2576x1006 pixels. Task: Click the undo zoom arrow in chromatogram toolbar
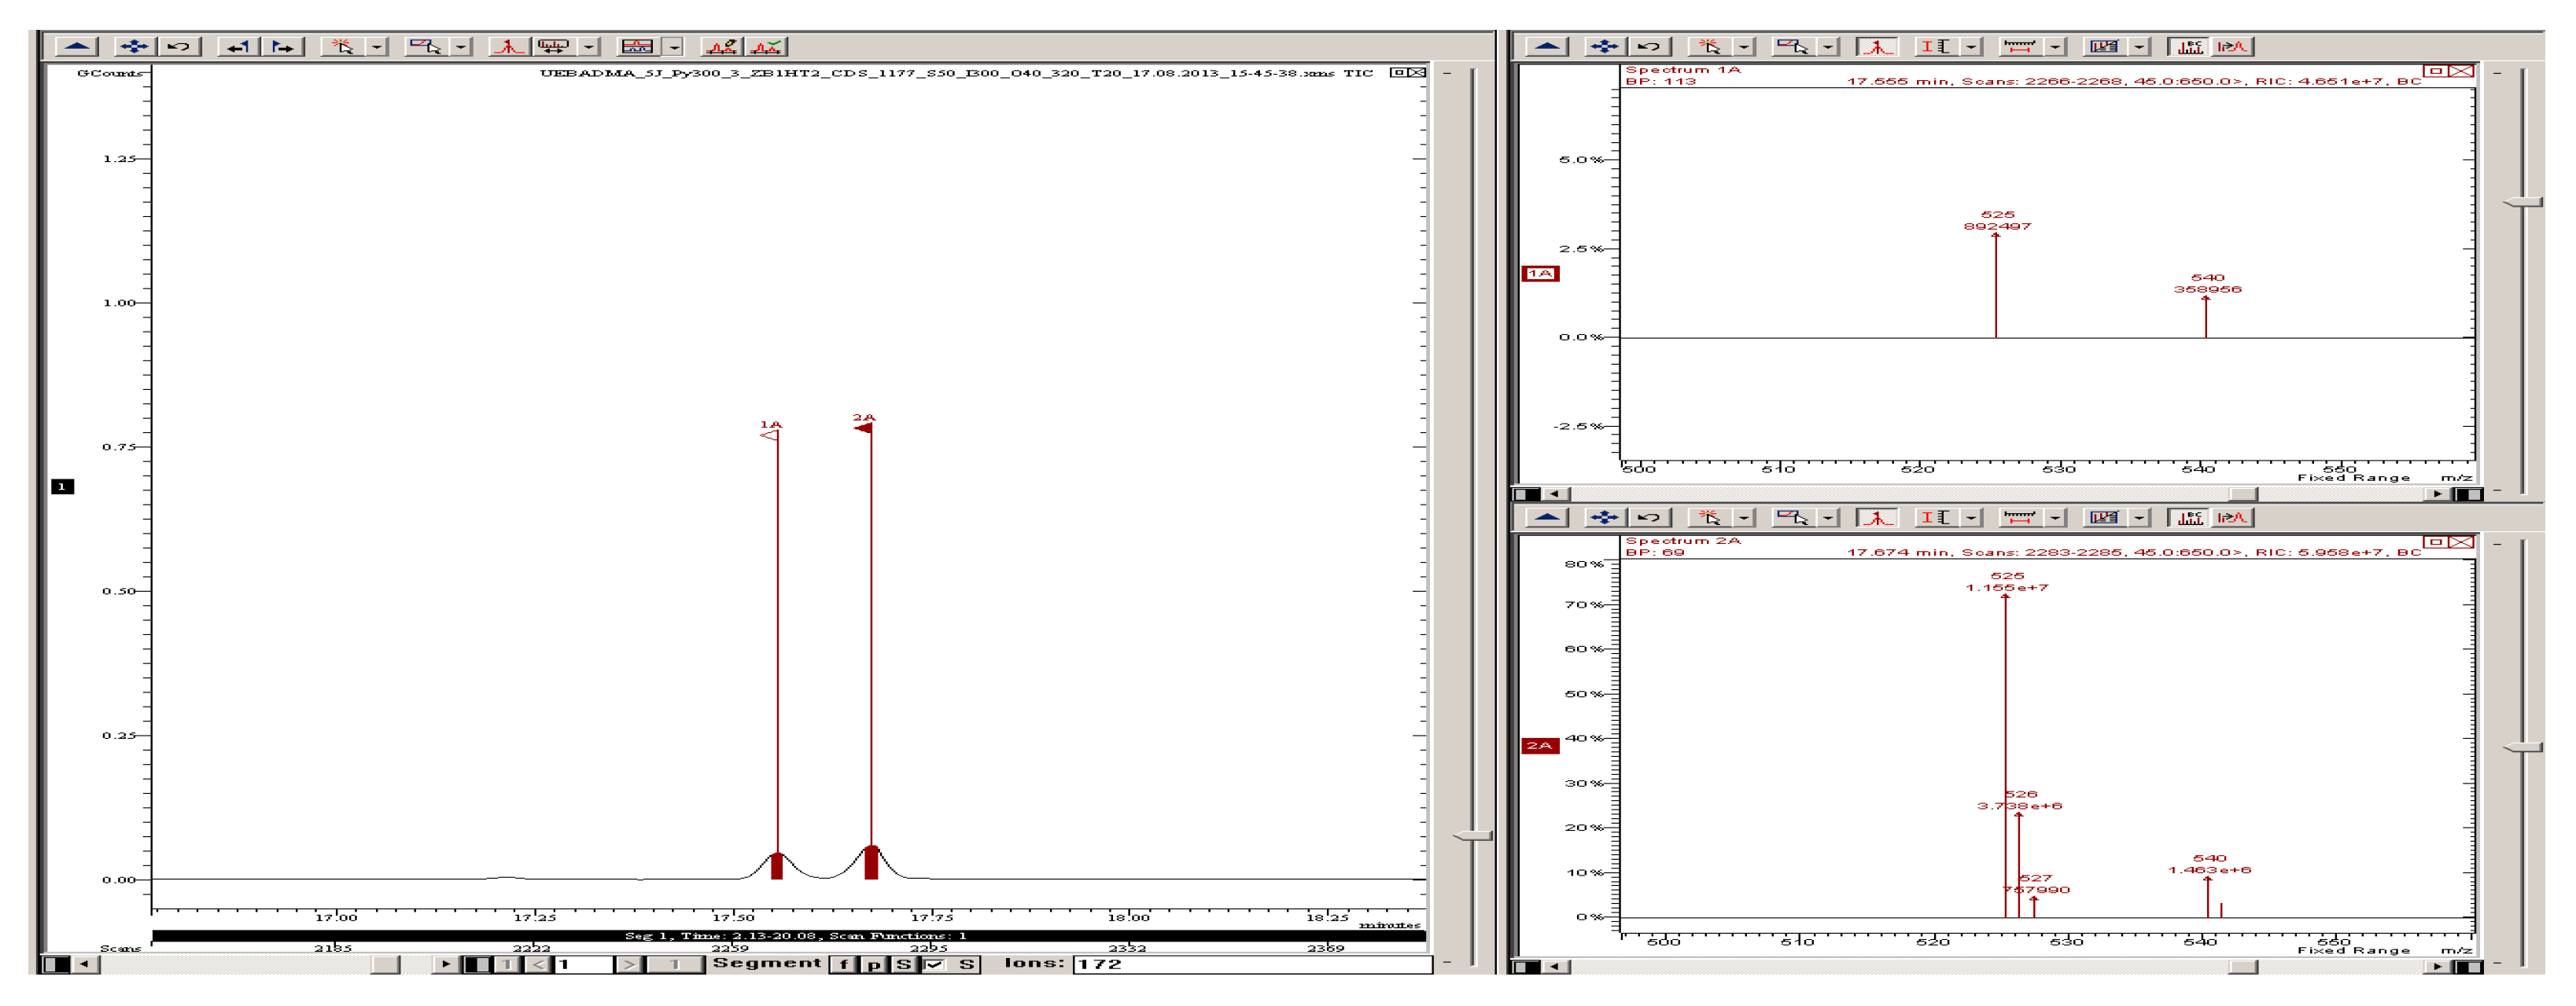(x=179, y=46)
